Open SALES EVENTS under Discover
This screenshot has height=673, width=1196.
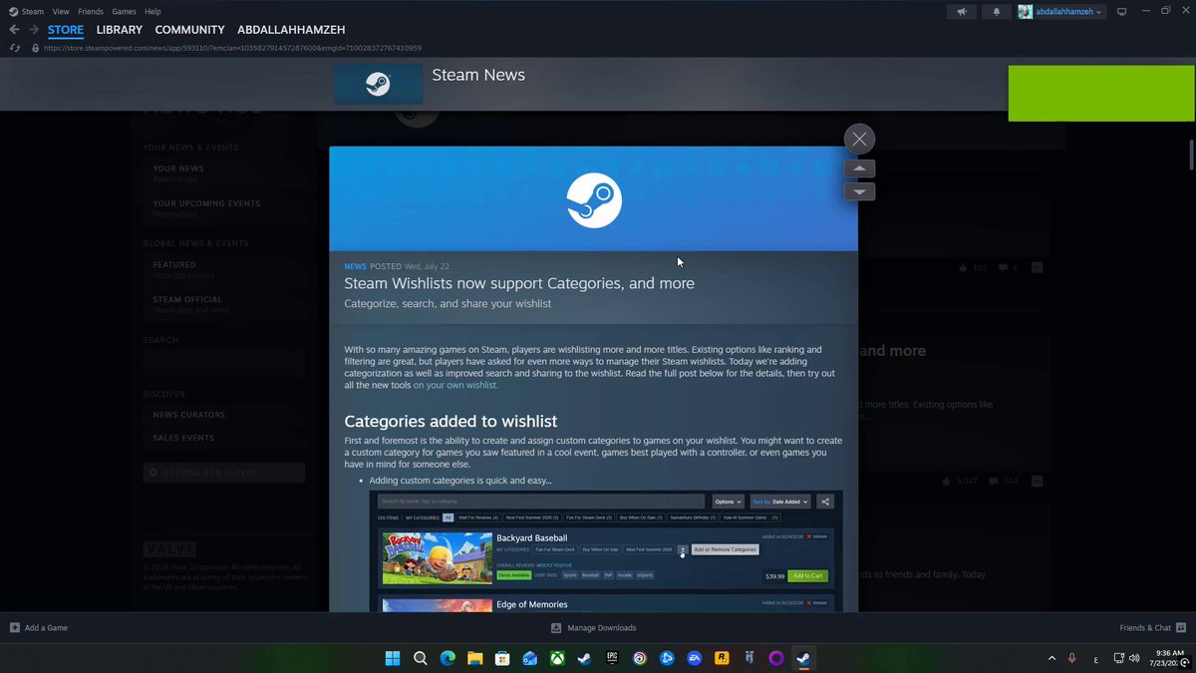tap(183, 438)
